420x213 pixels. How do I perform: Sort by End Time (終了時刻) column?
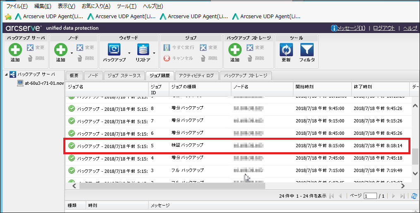point(380,89)
